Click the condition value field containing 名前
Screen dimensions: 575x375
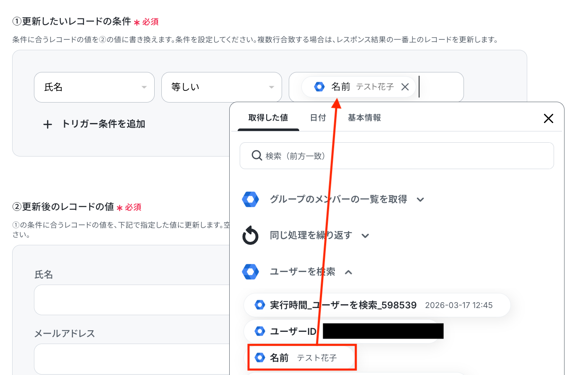(x=376, y=87)
